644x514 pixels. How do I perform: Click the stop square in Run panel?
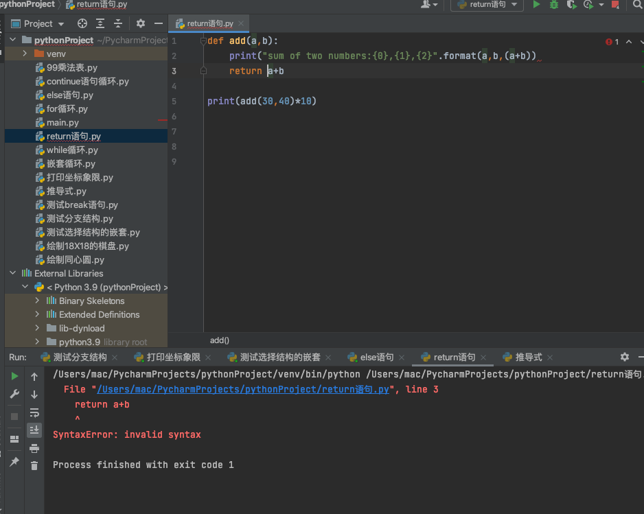click(14, 417)
